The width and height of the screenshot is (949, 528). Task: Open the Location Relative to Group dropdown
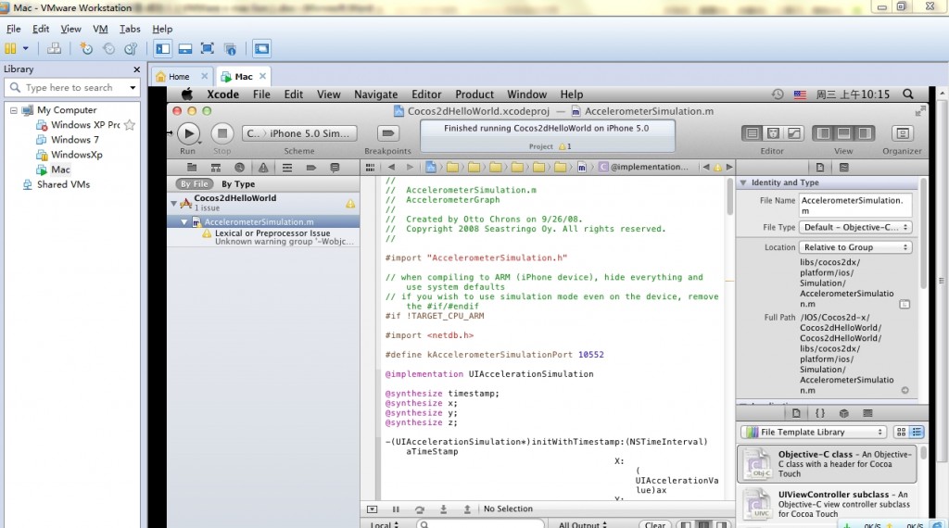click(855, 247)
